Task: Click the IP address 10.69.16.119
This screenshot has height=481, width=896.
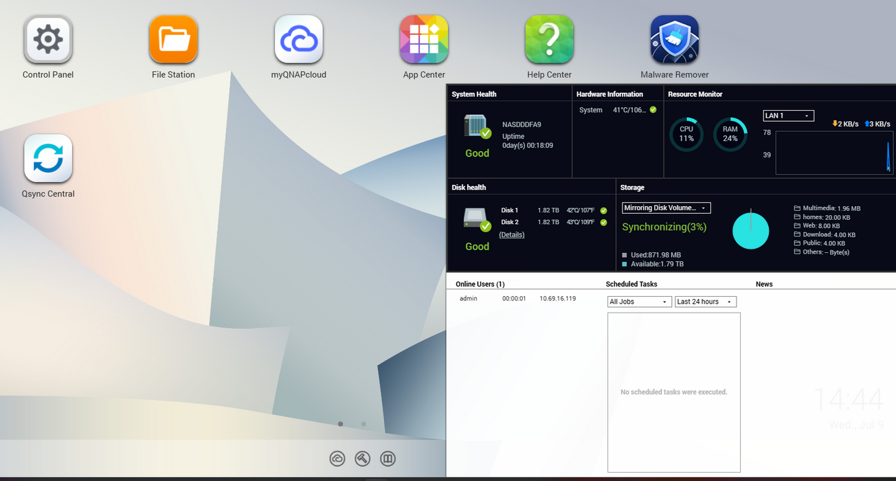Action: point(558,298)
